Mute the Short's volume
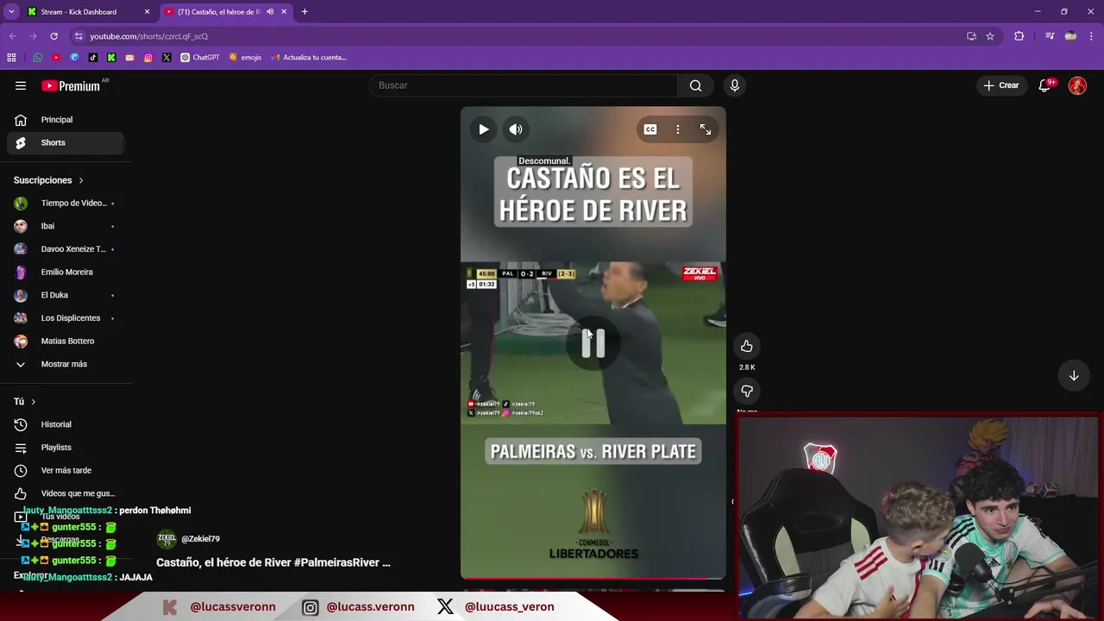Screen dimensions: 1104x621 pos(516,129)
